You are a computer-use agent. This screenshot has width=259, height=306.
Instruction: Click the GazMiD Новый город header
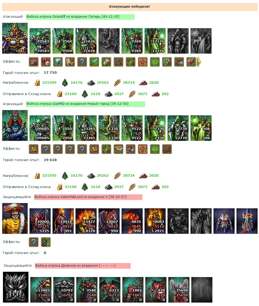pyautogui.click(x=85, y=104)
